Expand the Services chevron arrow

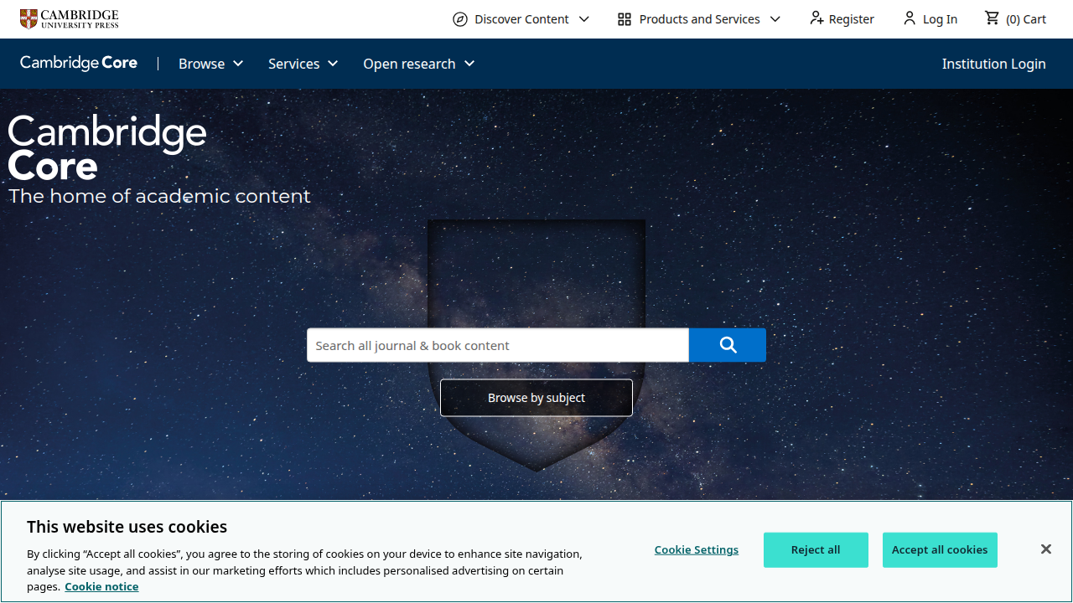pos(333,64)
